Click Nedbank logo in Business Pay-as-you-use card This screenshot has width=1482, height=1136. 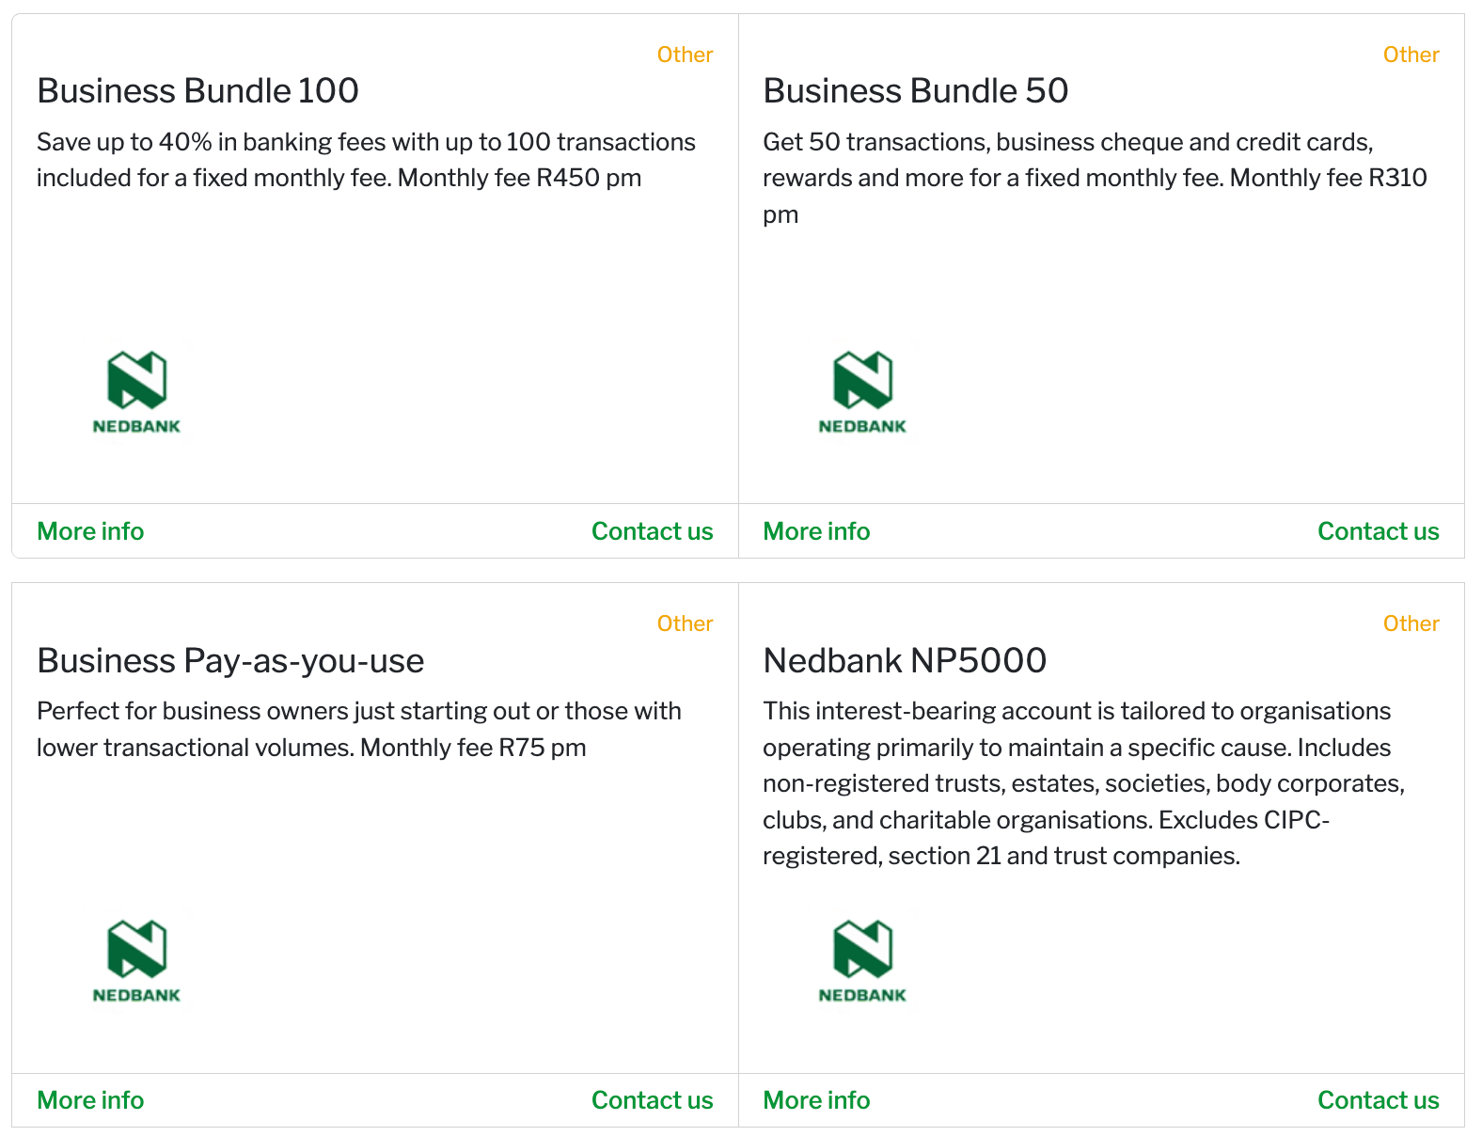point(136,961)
